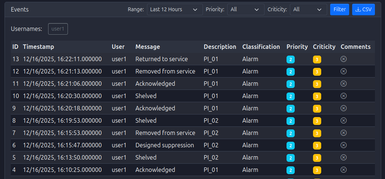Open the Priority filter dropdown
Image resolution: width=385 pixels, height=179 pixels.
246,10
